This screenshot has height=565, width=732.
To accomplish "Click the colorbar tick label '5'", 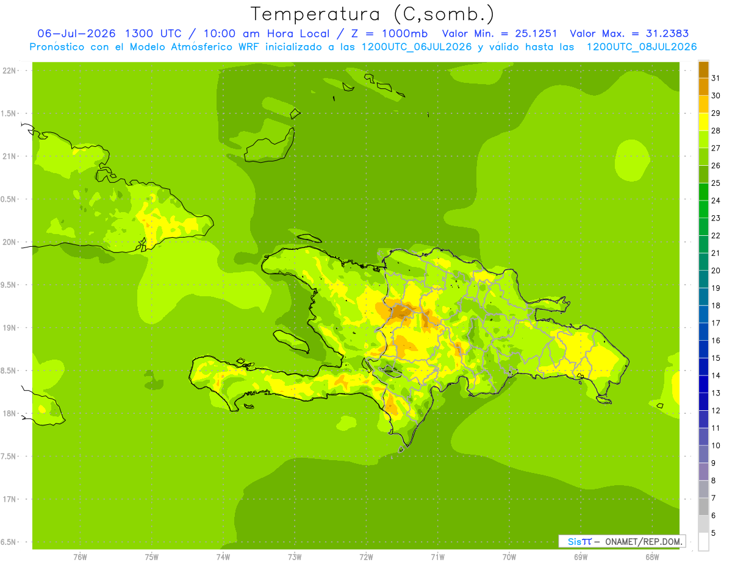I will tap(714, 533).
